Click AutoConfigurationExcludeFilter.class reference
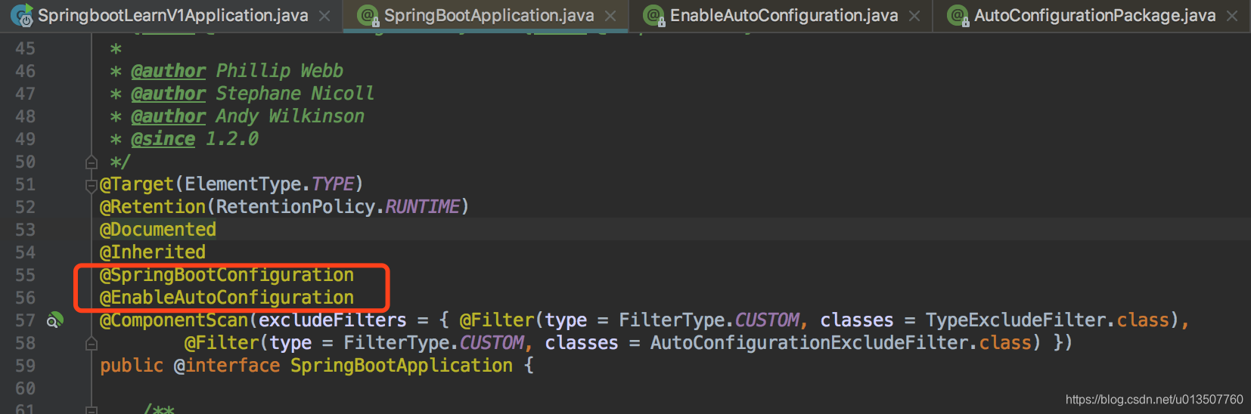This screenshot has width=1251, height=414. 841,343
